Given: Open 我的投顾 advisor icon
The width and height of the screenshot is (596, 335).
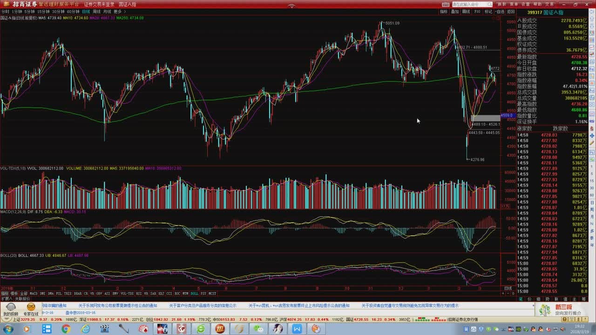Looking at the screenshot, I should 11,310.
